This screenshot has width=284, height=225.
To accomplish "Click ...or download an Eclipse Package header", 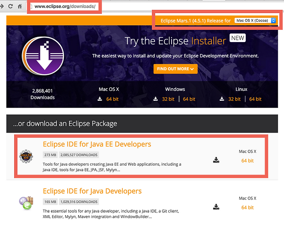I will 65,124.
